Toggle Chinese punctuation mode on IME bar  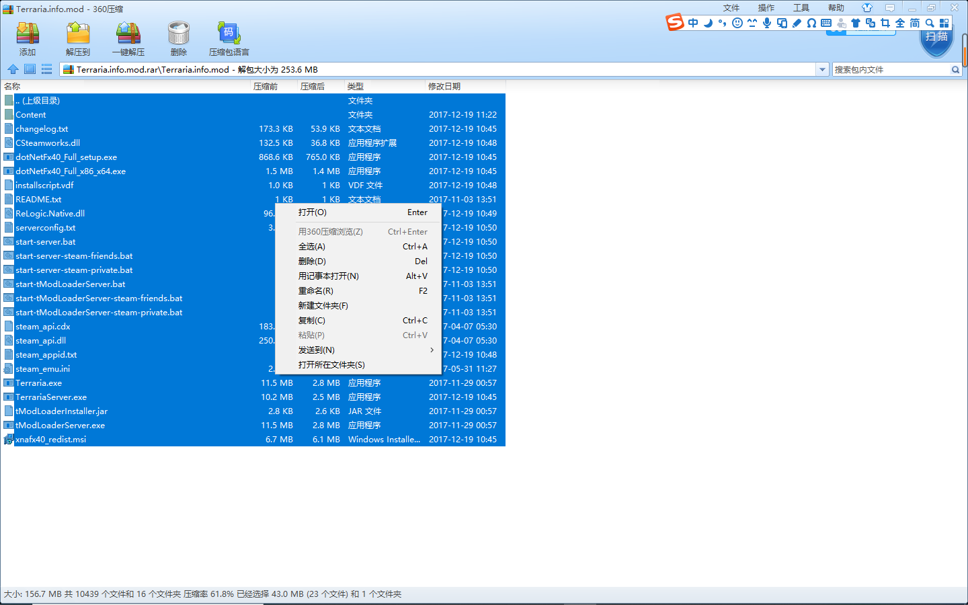(x=723, y=23)
